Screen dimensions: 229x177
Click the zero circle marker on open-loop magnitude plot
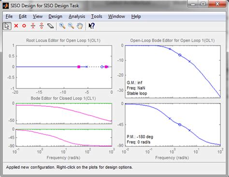(180, 55)
